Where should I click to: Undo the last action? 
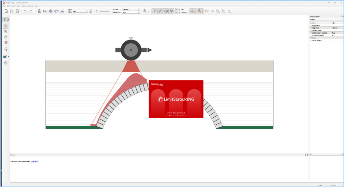click(x=25, y=11)
